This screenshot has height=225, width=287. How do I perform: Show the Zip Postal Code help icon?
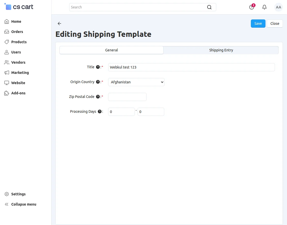pyautogui.click(x=98, y=97)
